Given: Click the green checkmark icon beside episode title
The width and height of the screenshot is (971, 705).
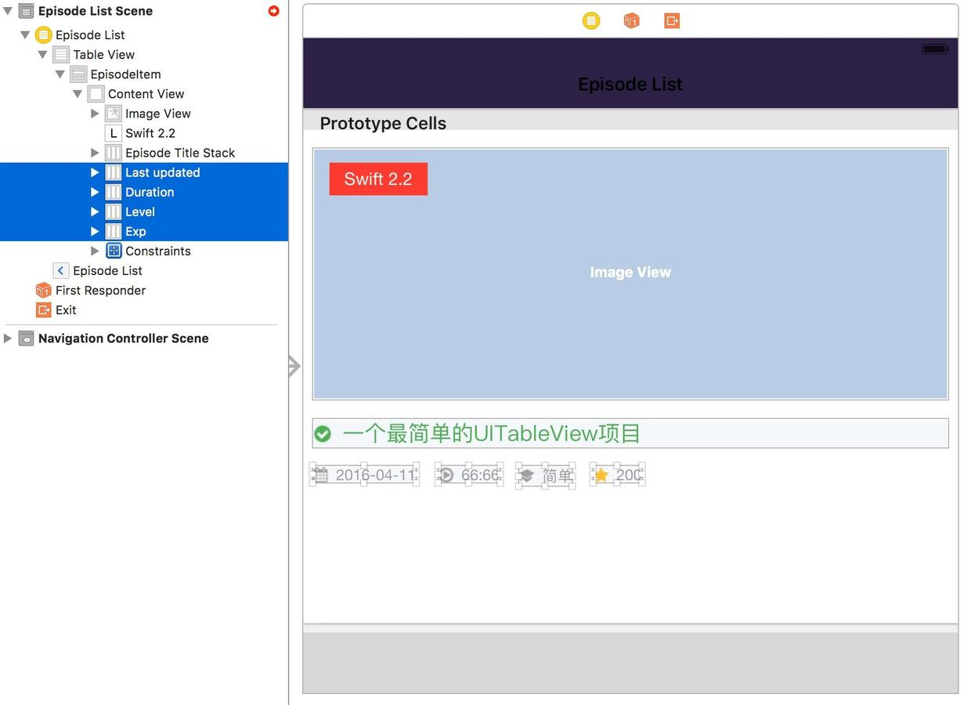Looking at the screenshot, I should (x=323, y=433).
